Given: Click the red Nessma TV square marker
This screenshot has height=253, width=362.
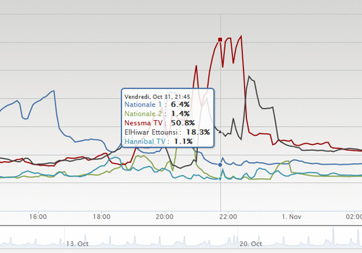Looking at the screenshot, I should [220, 40].
